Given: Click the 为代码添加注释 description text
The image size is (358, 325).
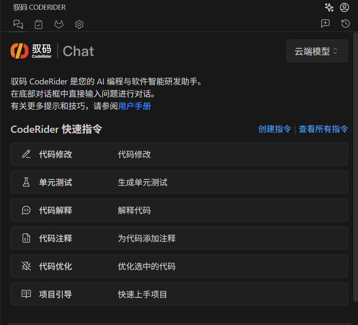Looking at the screenshot, I should (x=147, y=238).
